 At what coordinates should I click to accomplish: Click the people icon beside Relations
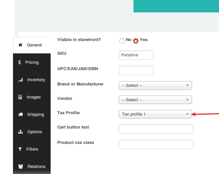tap(21, 166)
